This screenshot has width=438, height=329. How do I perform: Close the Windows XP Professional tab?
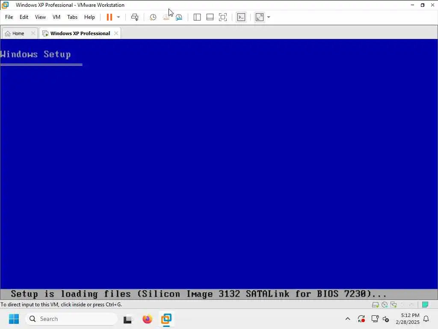(x=116, y=33)
